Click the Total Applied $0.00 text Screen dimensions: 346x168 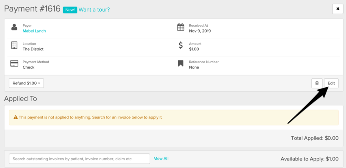point(314,138)
